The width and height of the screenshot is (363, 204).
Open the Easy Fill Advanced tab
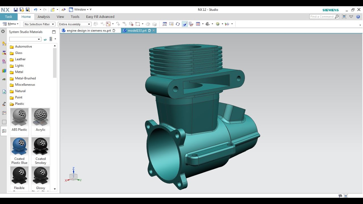click(100, 17)
